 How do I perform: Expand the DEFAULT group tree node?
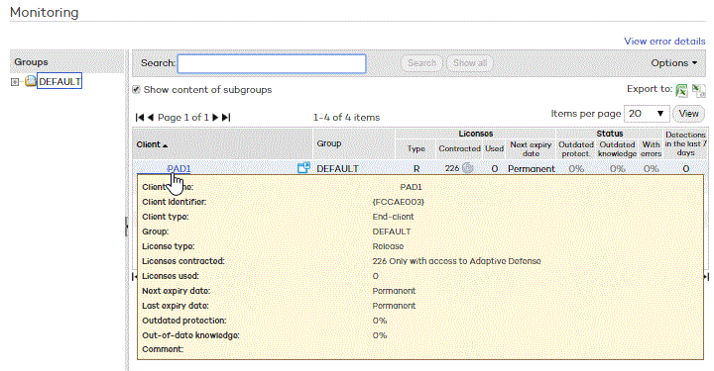tap(15, 82)
